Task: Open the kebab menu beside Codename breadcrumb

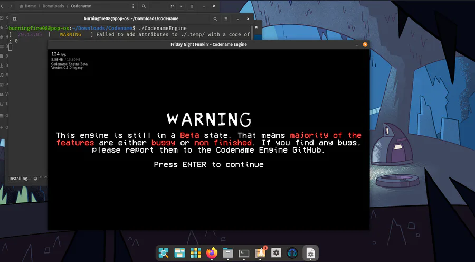Action: point(133,6)
